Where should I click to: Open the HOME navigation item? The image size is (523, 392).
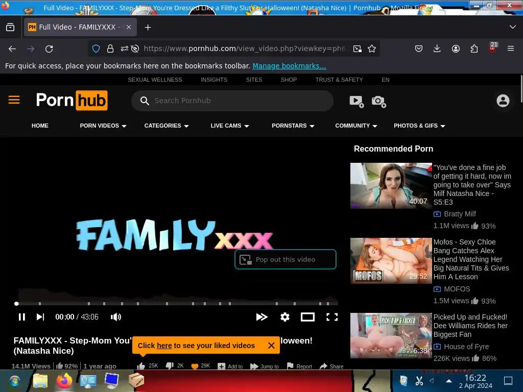(40, 126)
